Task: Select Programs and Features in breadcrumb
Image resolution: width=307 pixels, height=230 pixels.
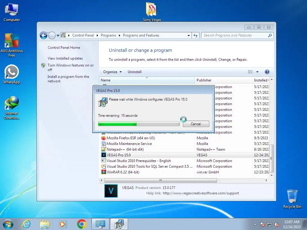Action: [141, 35]
